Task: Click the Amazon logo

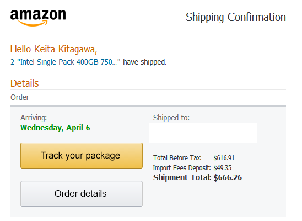Action: coord(38,18)
